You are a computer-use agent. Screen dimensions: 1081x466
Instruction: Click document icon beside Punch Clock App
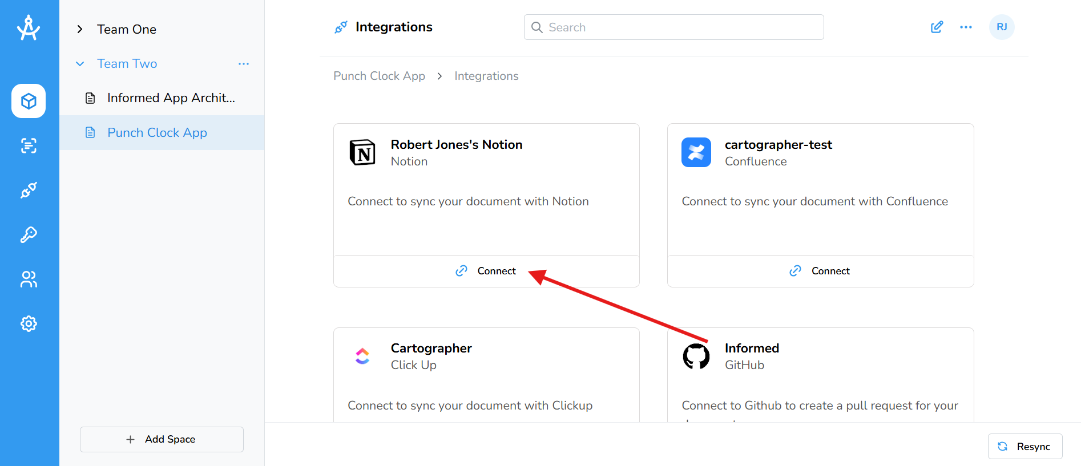[90, 132]
